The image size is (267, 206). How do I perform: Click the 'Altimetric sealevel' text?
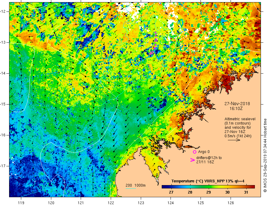[240, 119]
